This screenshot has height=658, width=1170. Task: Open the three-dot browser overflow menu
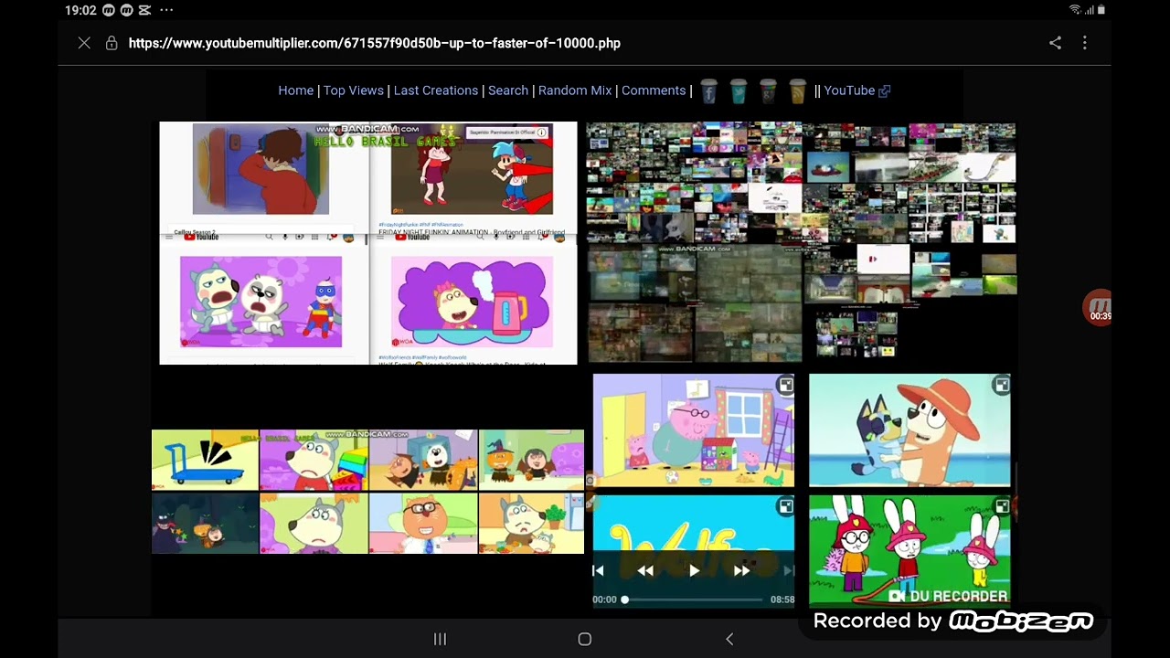point(1085,43)
